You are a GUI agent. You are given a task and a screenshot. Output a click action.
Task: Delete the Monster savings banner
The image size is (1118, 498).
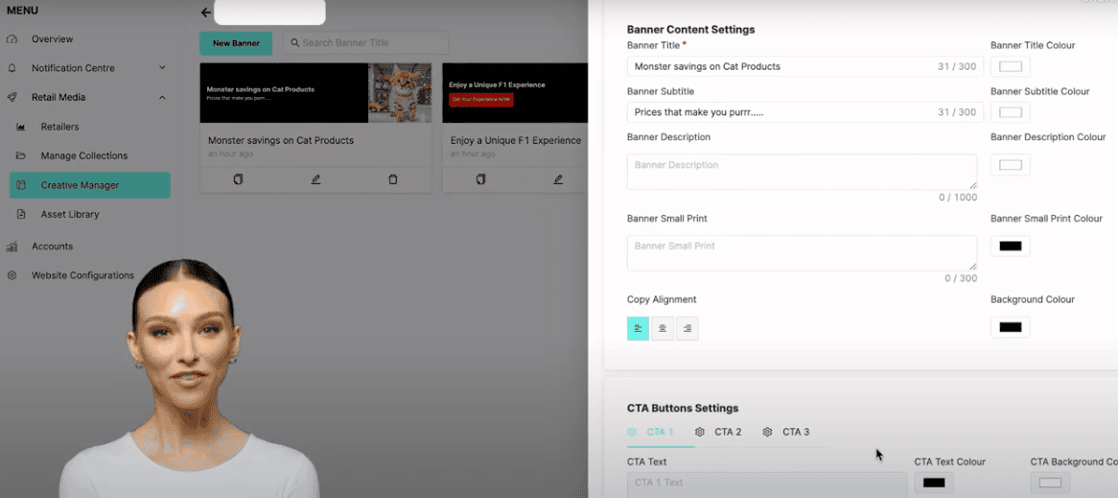pos(393,179)
